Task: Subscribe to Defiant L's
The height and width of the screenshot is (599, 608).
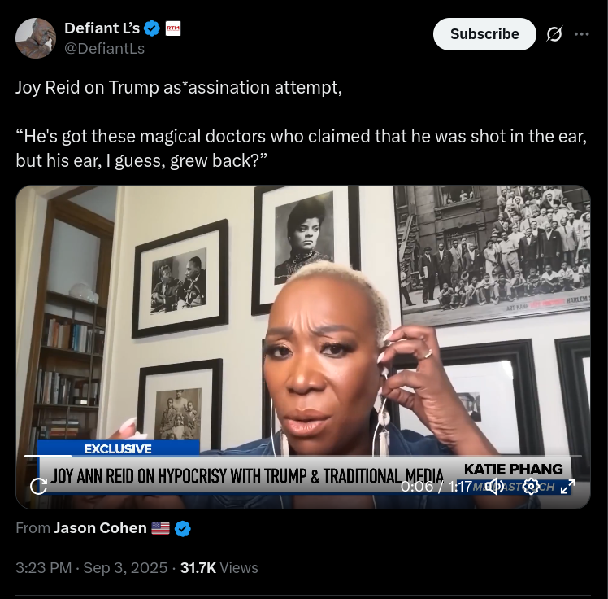Action: (x=484, y=34)
